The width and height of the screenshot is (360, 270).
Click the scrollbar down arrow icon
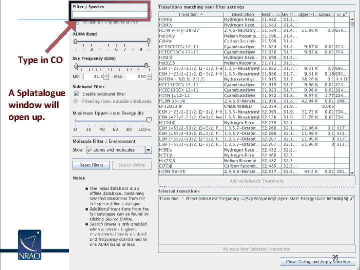click(x=352, y=173)
